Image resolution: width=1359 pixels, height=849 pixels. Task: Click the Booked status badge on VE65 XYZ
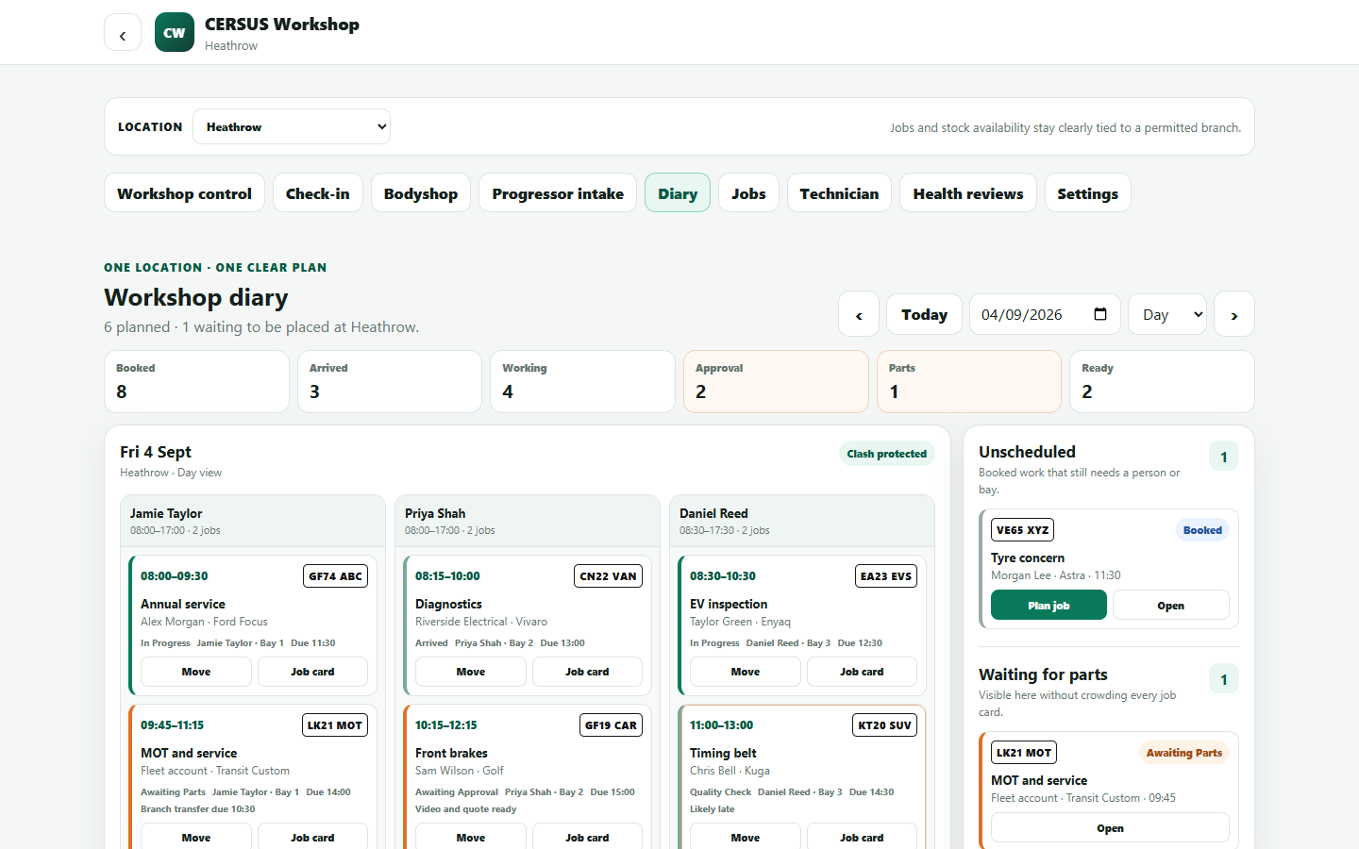pos(1202,530)
